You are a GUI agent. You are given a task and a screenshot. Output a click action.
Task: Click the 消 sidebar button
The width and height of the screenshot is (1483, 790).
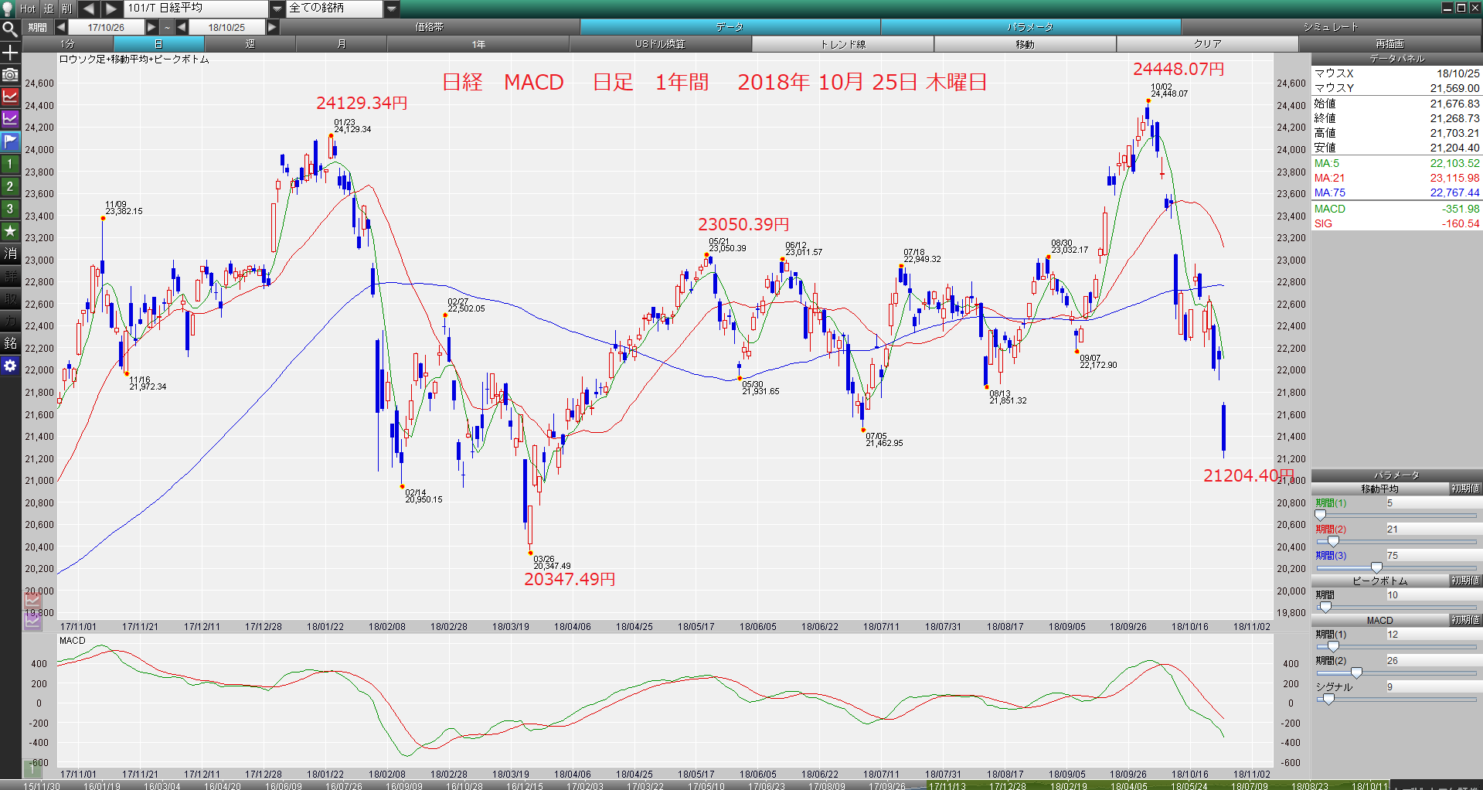pos(10,254)
